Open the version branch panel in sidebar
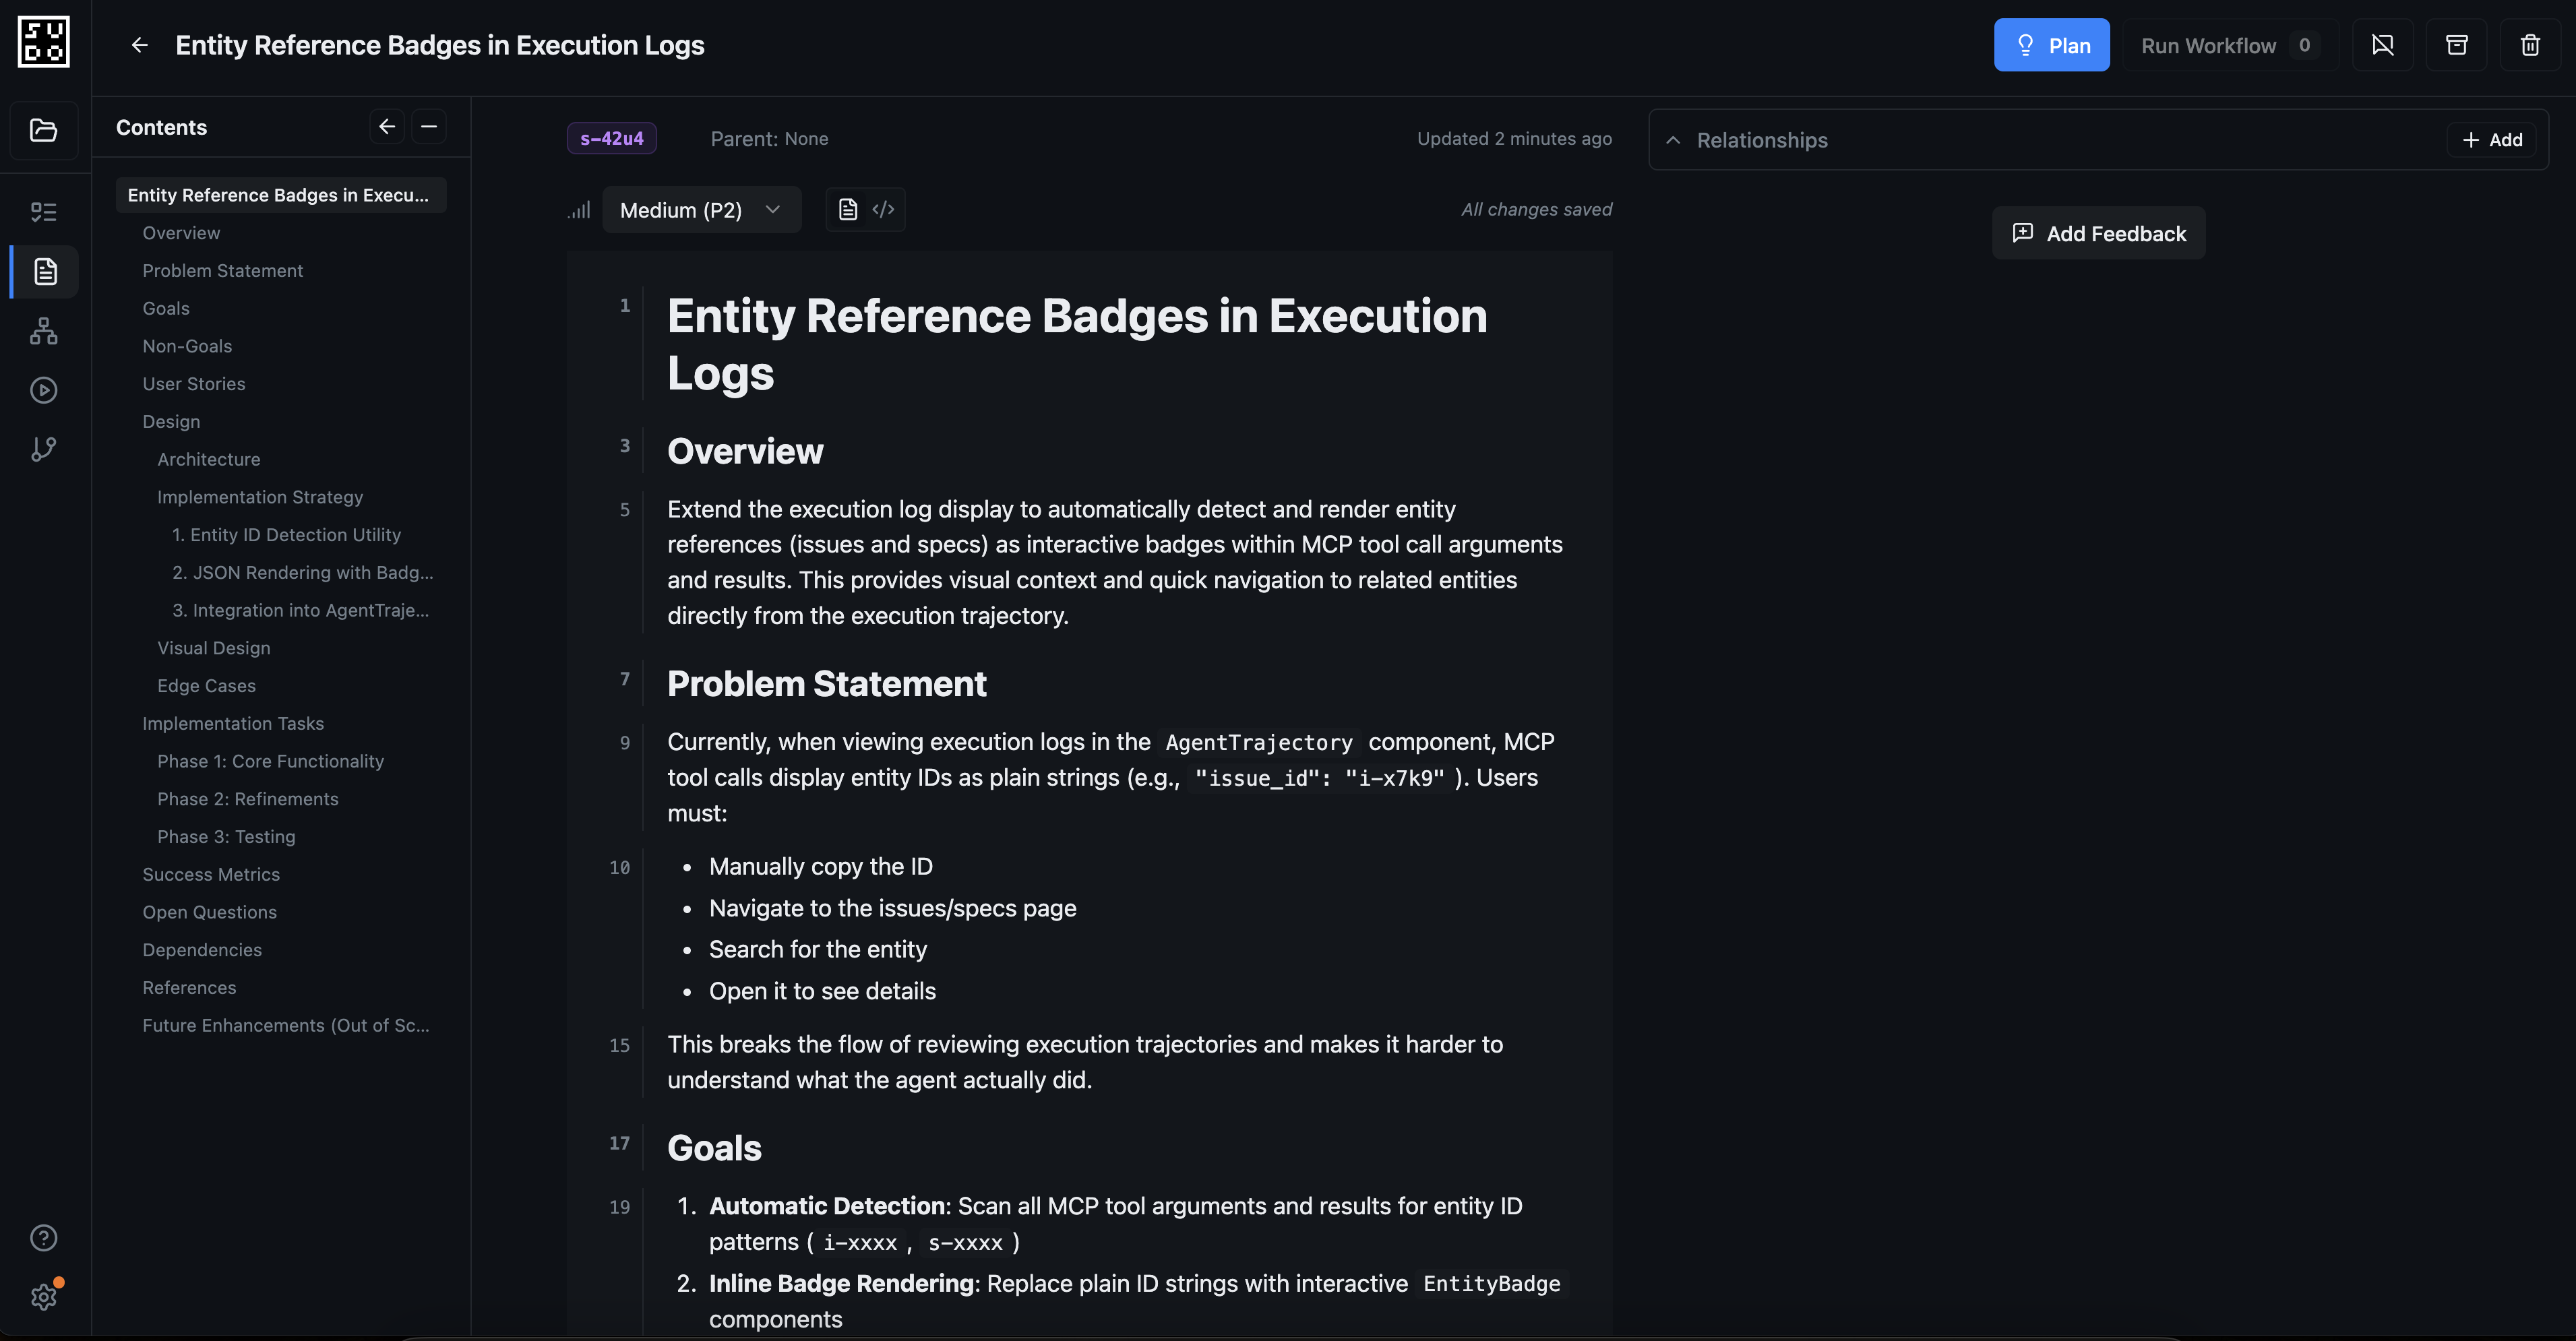 (43, 448)
